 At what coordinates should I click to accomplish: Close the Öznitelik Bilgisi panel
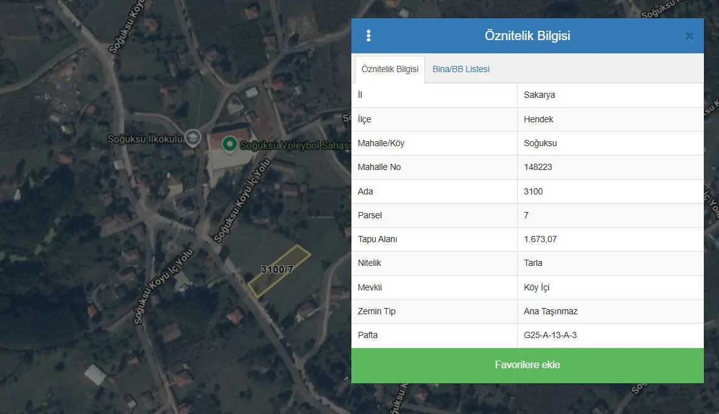point(689,36)
